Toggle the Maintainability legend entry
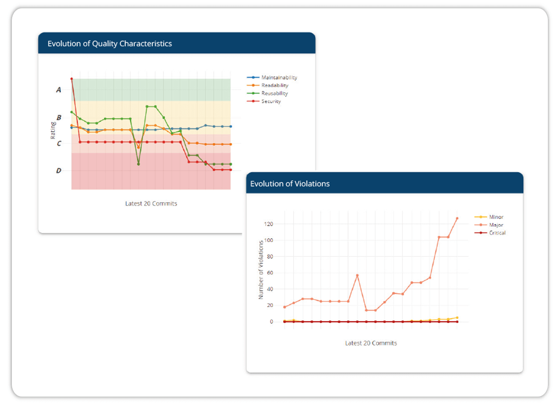Viewport: 558px width, 404px height. click(x=272, y=77)
